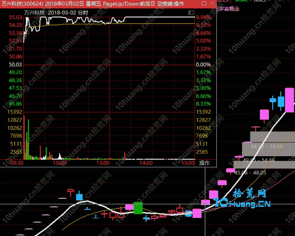Click the title text 万兴科技(300624) 2018年03月02日
The width and height of the screenshot is (295, 236).
pyautogui.click(x=43, y=4)
